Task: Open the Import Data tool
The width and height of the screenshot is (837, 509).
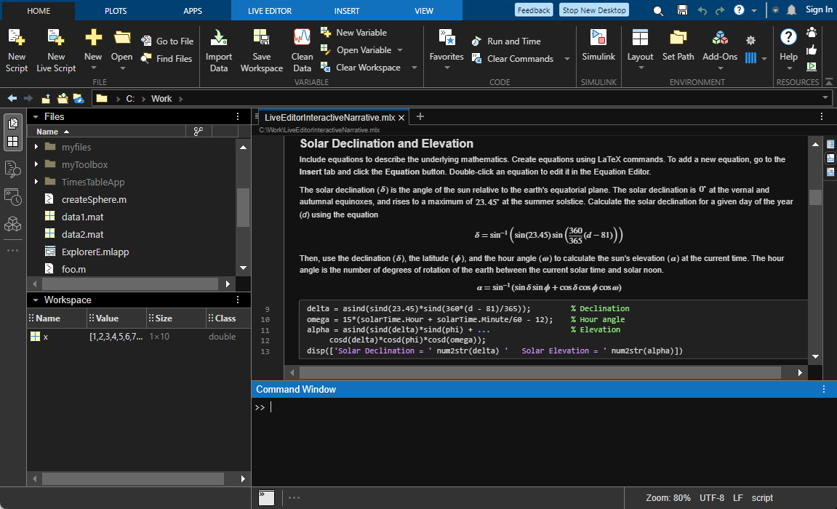Action: 218,49
